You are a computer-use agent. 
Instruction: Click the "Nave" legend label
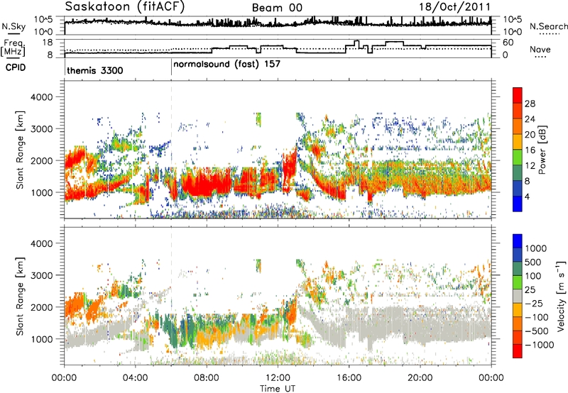(540, 49)
